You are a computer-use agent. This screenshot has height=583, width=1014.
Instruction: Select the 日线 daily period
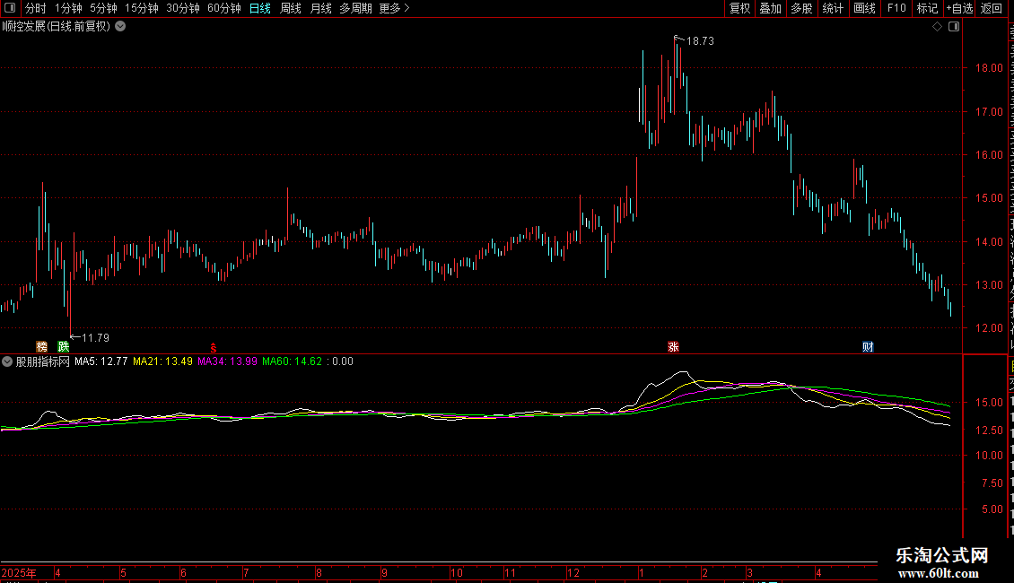pyautogui.click(x=260, y=8)
